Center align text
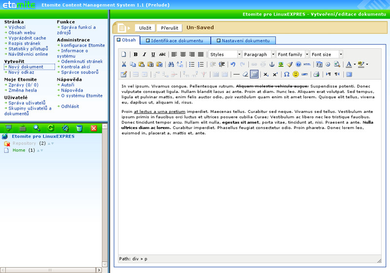Screen dimensions: 390x273 pyautogui.click(x=183, y=55)
